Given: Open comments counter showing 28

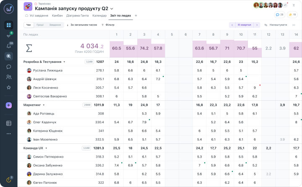Looking at the screenshot, I should pos(279,15).
